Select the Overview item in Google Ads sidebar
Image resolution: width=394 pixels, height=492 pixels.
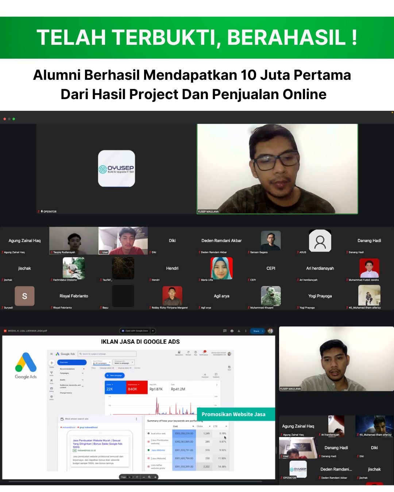click(x=72, y=362)
